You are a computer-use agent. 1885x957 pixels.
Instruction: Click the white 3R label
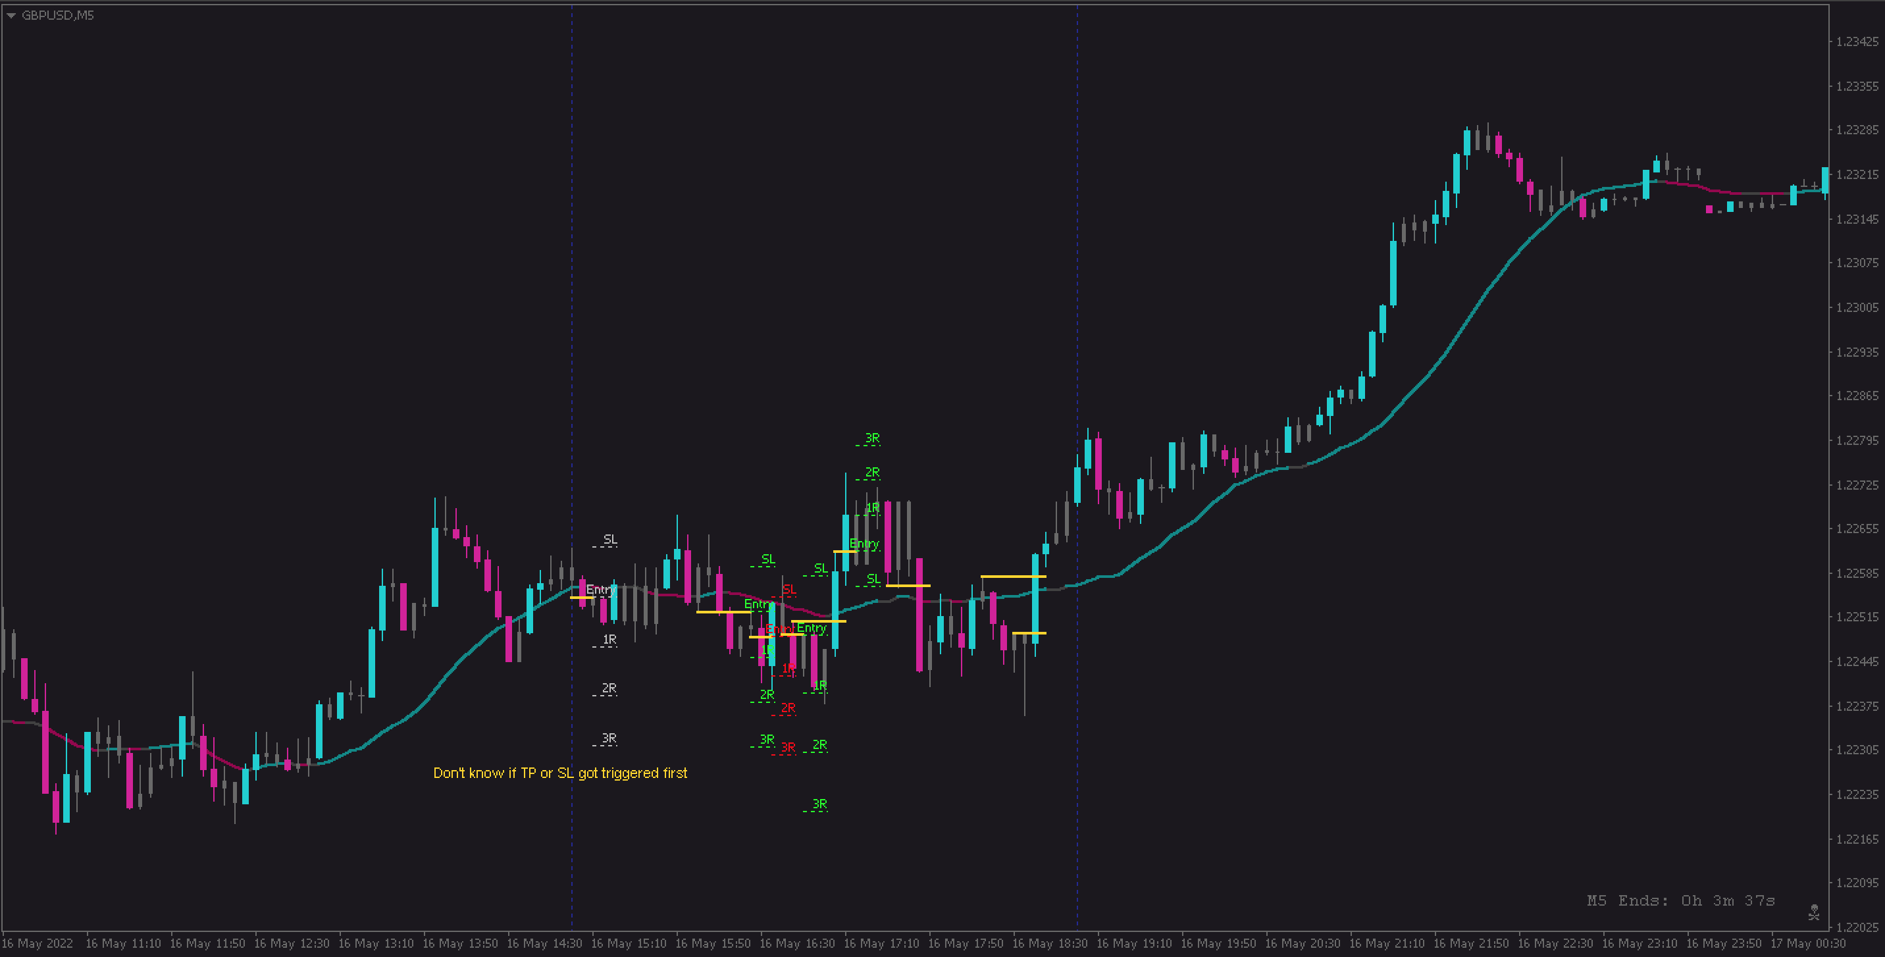coord(609,738)
